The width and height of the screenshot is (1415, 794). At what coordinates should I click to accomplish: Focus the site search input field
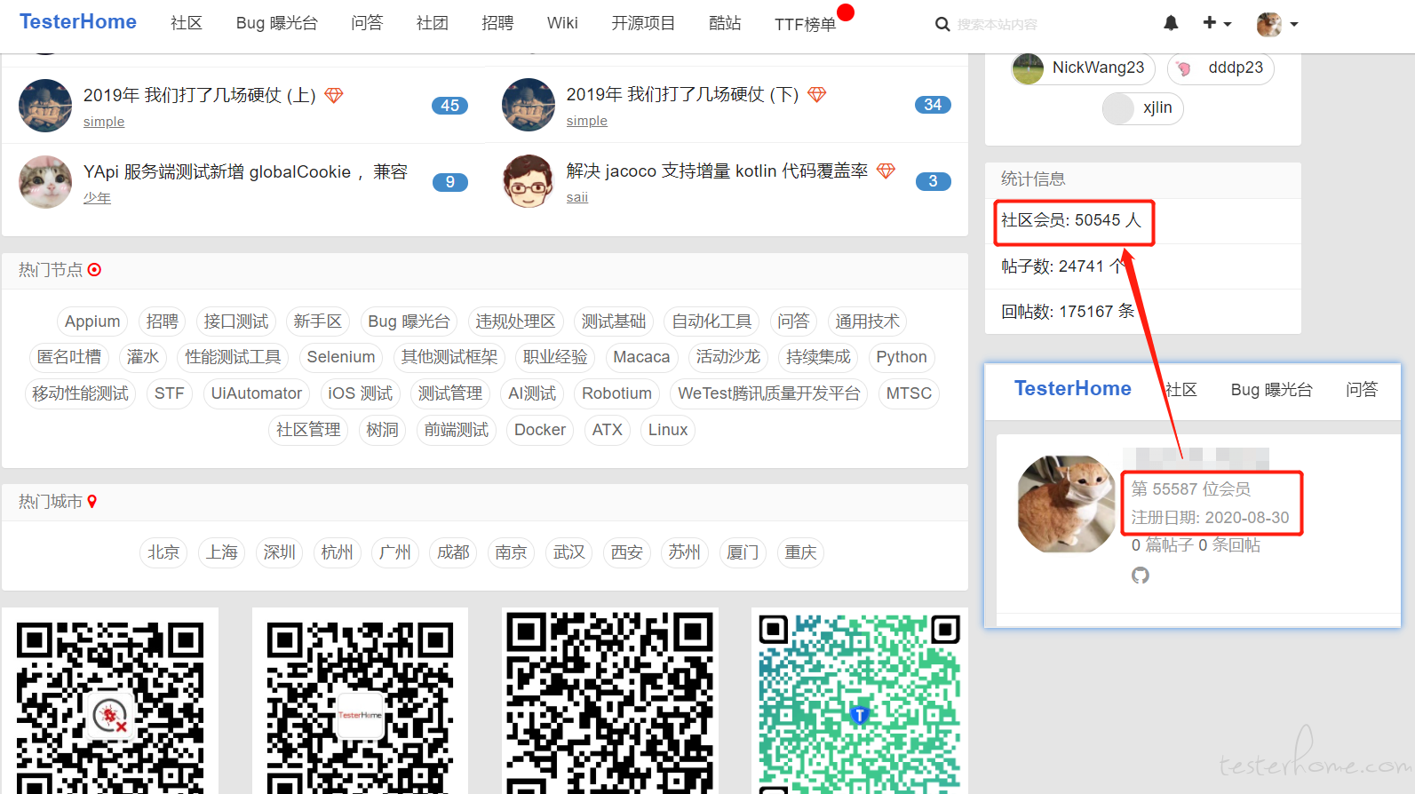(1035, 24)
